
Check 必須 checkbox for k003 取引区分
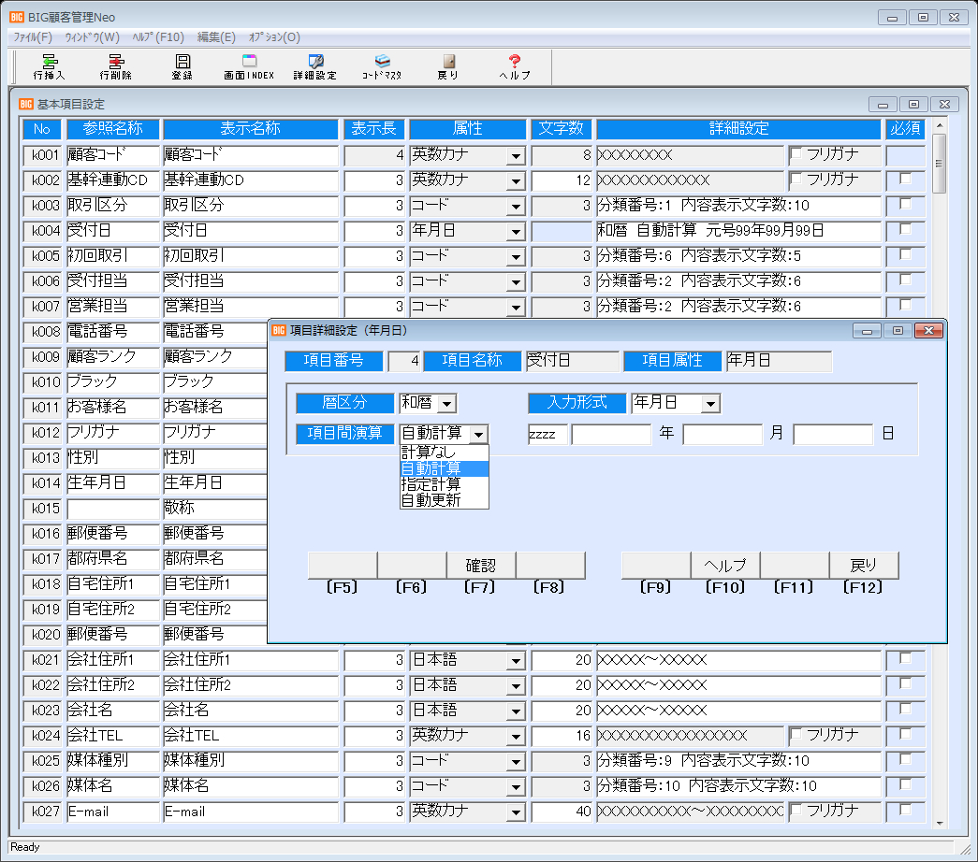pyautogui.click(x=906, y=204)
